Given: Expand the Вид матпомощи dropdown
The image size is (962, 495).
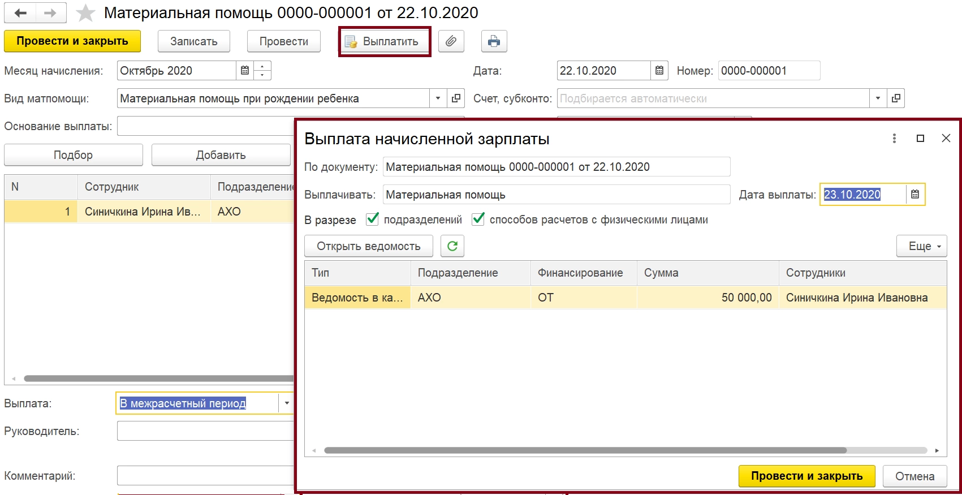Looking at the screenshot, I should pos(438,98).
